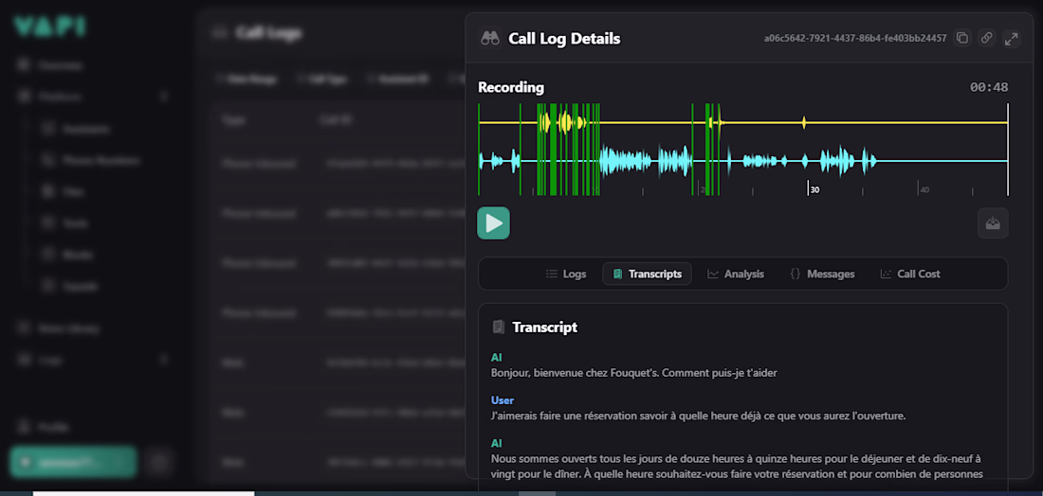Screen dimensions: 1043x496
Task: Click the 'Recording' heading
Action: 511,88
